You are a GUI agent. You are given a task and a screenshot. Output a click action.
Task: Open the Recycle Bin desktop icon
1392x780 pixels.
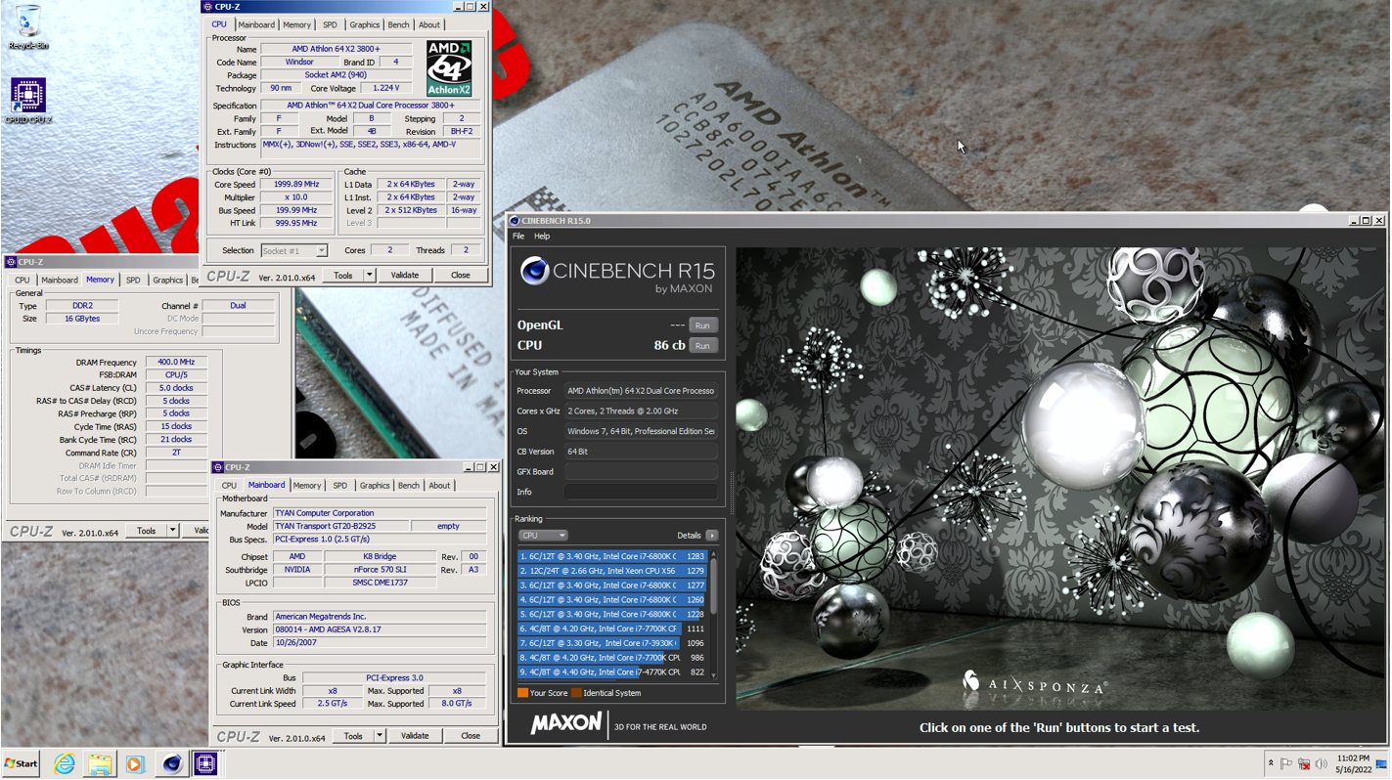click(27, 26)
